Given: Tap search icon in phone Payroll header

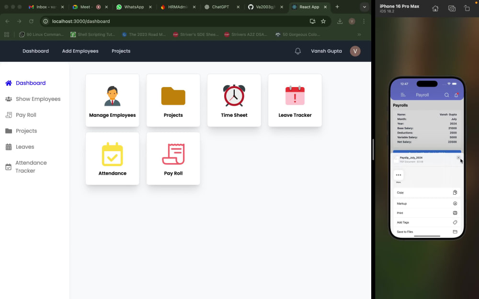Looking at the screenshot, I should [446, 95].
